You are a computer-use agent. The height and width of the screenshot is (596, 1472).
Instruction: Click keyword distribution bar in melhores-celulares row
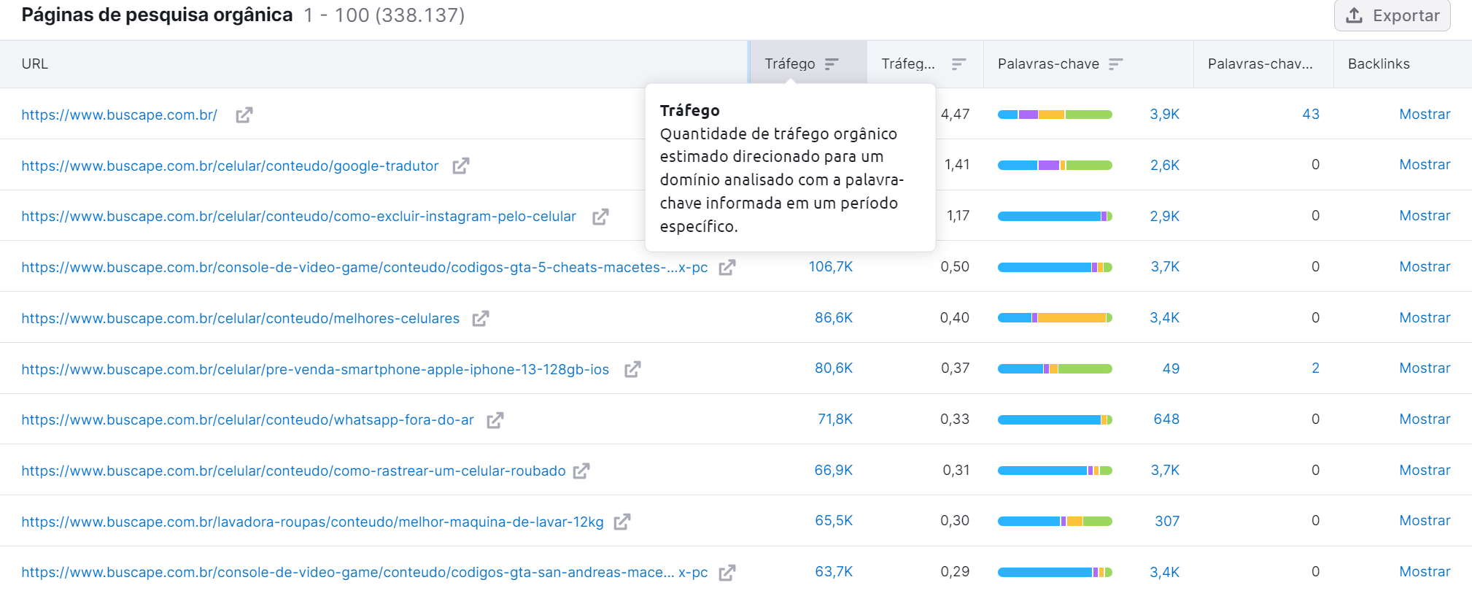point(1055,317)
